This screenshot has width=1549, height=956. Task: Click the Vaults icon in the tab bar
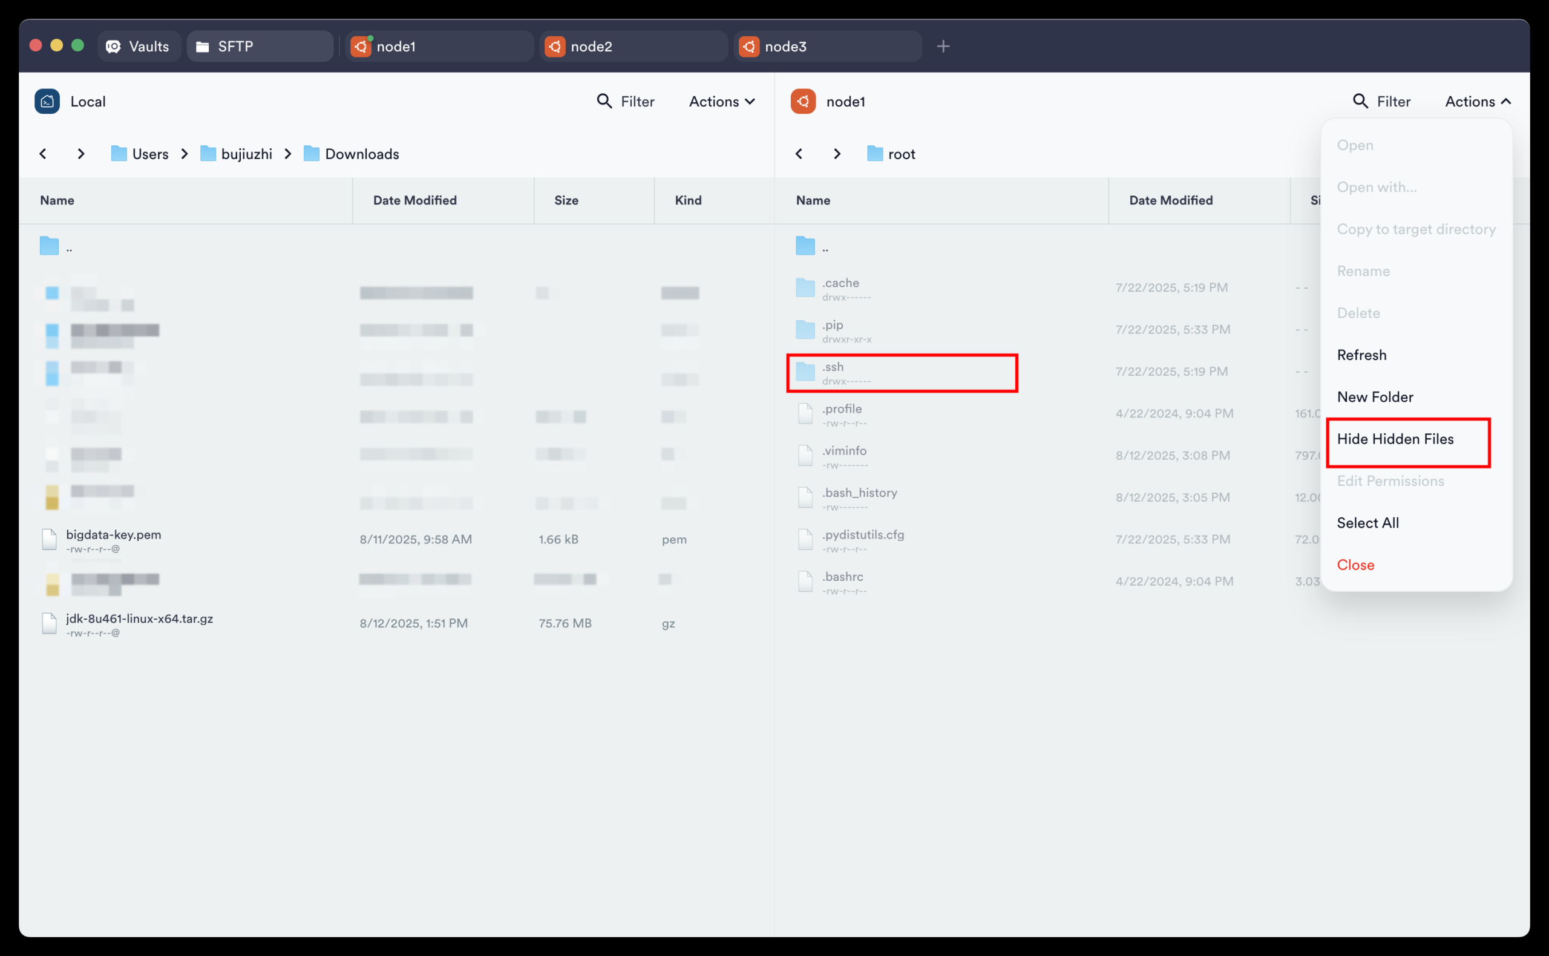pos(113,46)
